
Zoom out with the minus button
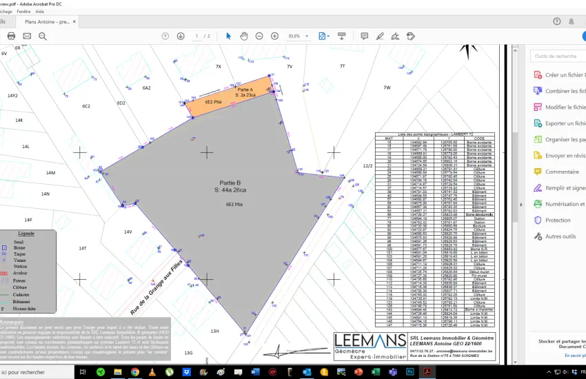click(259, 36)
